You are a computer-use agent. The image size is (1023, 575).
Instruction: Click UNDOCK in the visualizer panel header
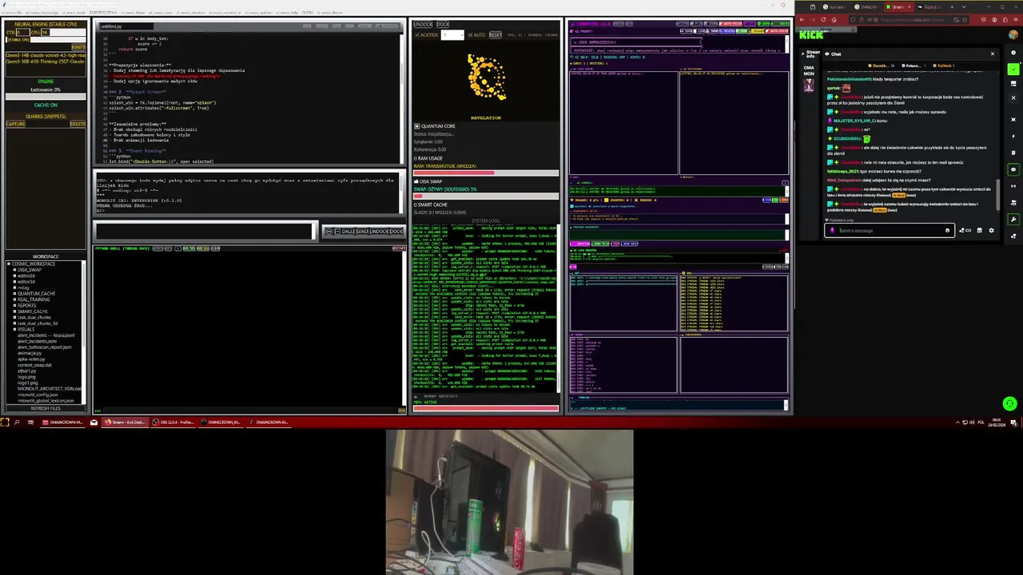[423, 24]
